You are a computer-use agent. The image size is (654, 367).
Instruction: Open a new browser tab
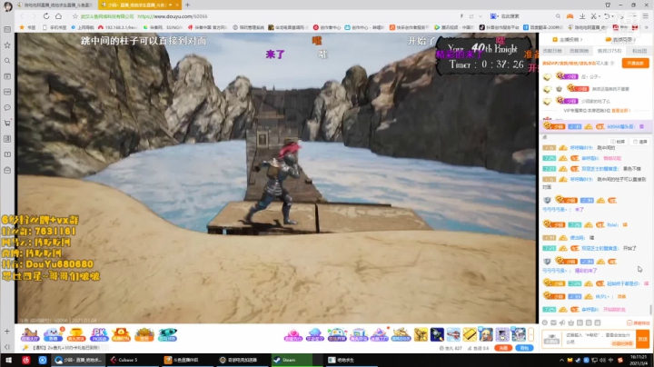click(187, 5)
